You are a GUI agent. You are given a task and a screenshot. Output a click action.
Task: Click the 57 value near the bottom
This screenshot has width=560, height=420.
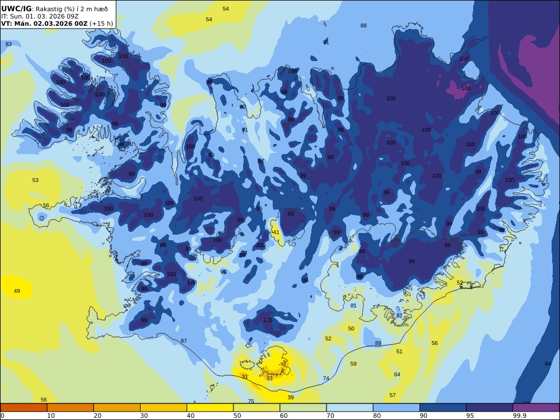pyautogui.click(x=393, y=395)
